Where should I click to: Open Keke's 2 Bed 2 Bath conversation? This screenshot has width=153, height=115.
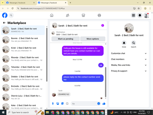tap(23, 106)
